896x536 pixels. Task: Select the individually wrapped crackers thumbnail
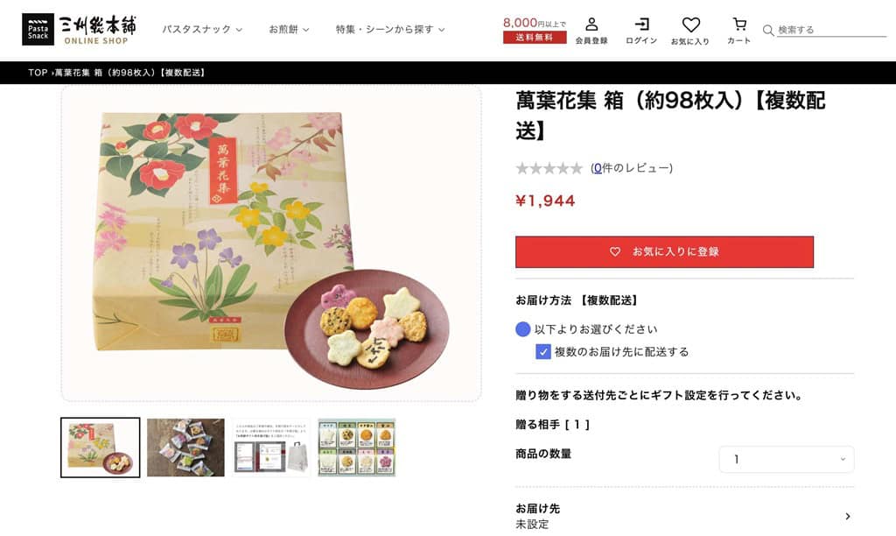[185, 448]
